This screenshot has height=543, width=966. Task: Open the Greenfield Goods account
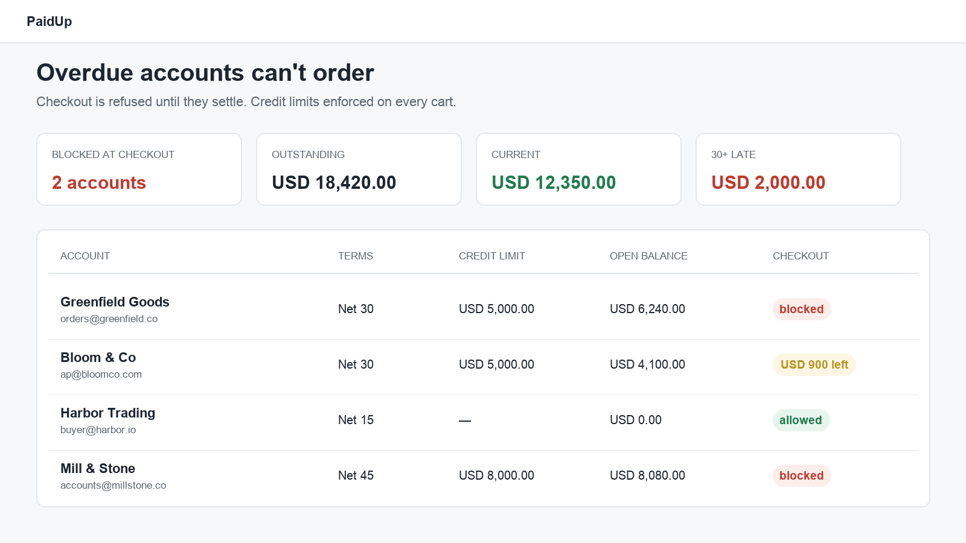(115, 302)
